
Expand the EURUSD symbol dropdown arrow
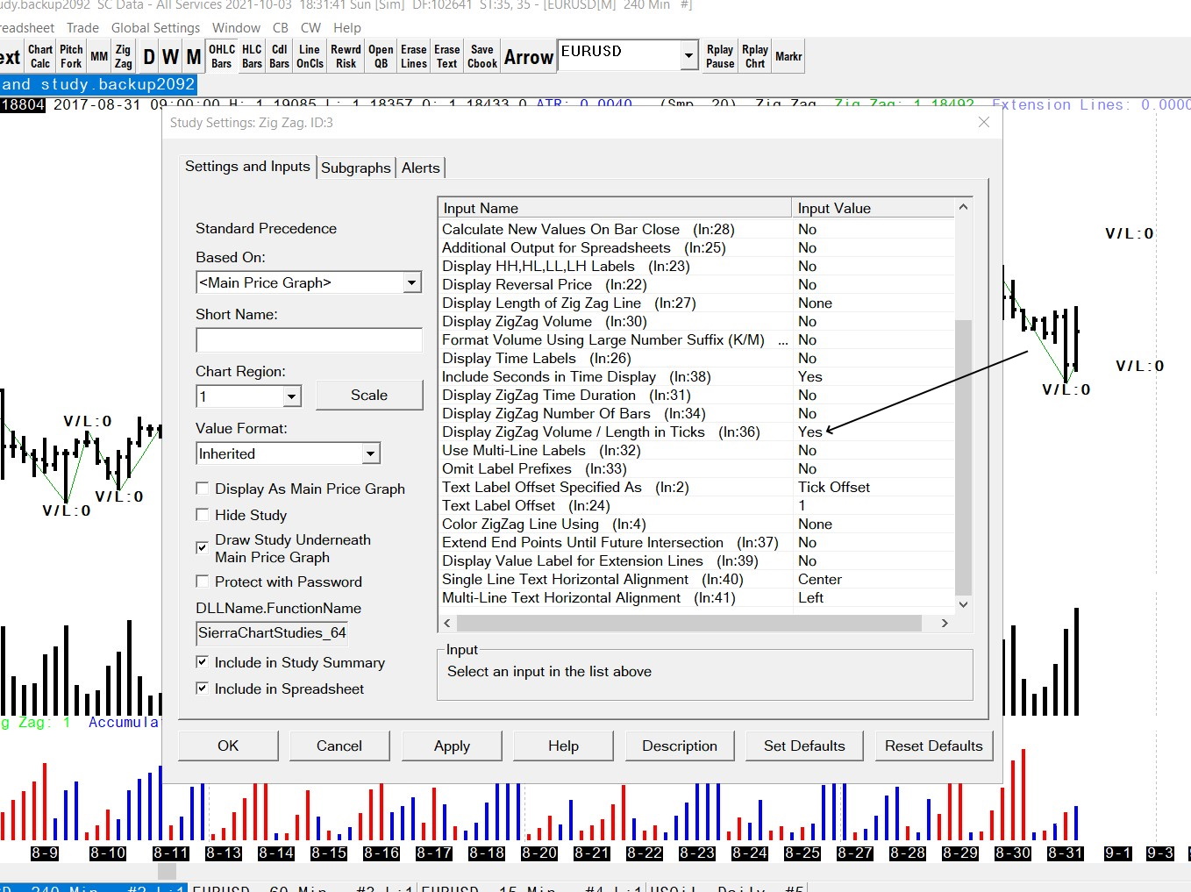(x=689, y=55)
